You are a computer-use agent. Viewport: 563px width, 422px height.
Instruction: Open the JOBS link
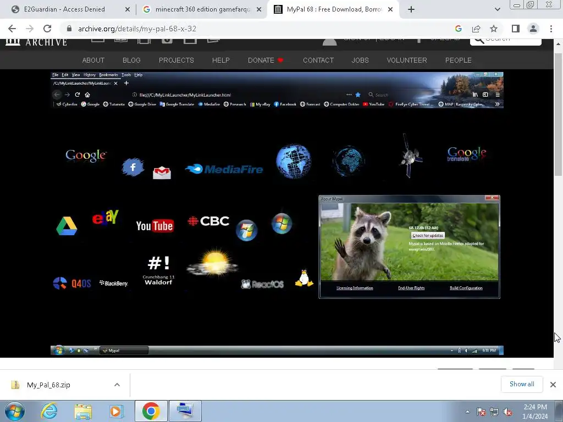click(360, 60)
